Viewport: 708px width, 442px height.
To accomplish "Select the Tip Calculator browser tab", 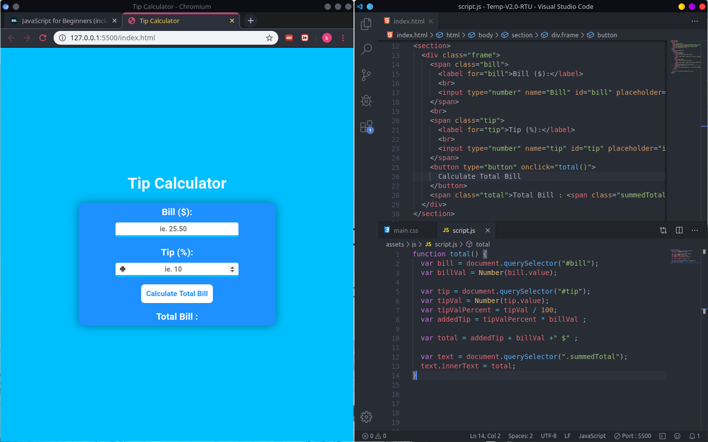I will click(181, 21).
